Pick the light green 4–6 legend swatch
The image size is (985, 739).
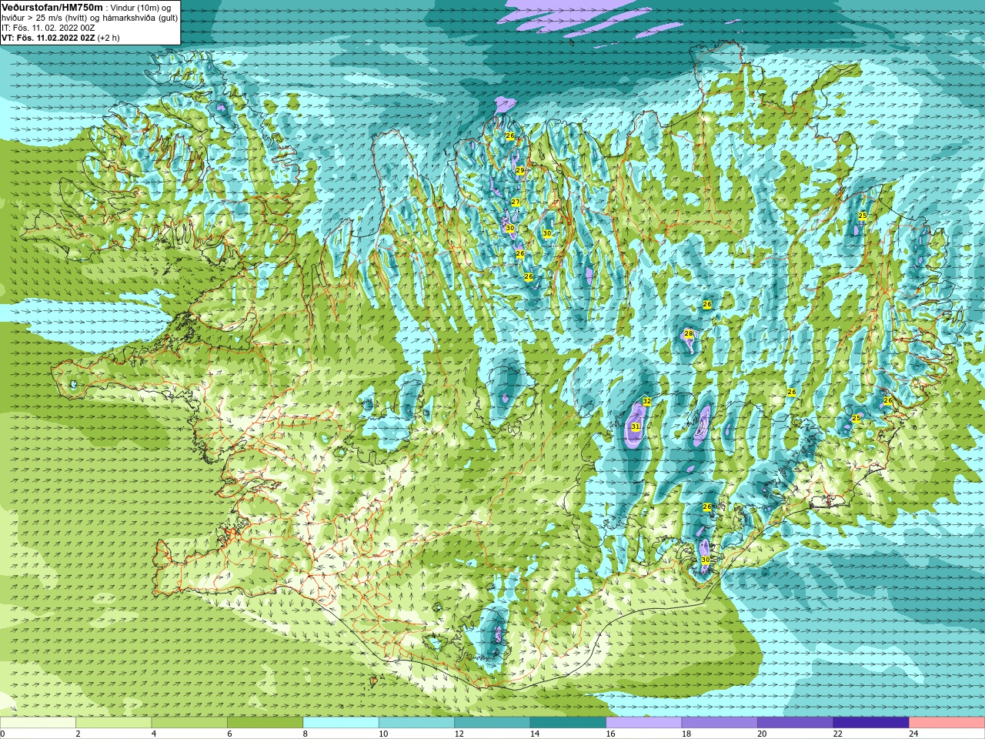[189, 723]
